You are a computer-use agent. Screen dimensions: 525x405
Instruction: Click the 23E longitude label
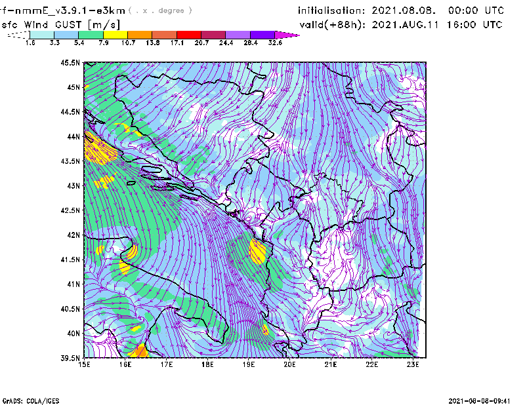pos(413,364)
